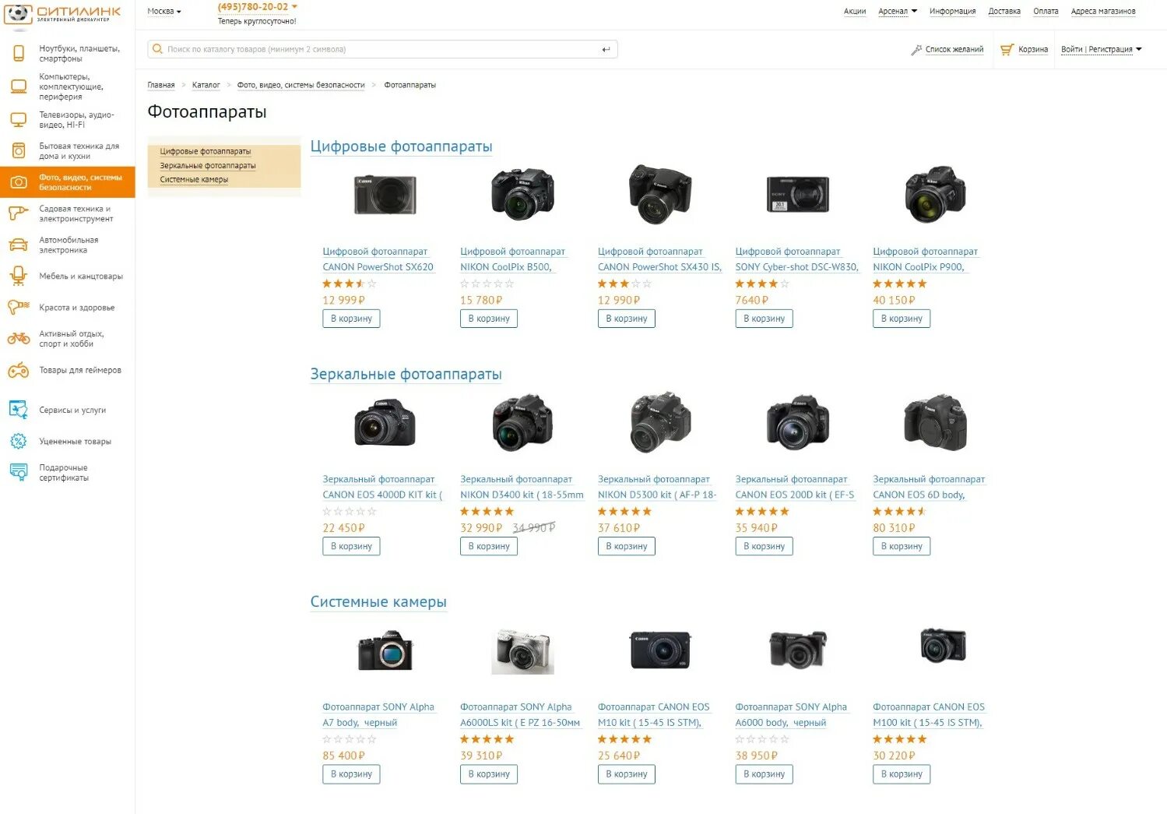
Task: Open Зеркальные фотоаппараты section heading
Action: [x=406, y=374]
